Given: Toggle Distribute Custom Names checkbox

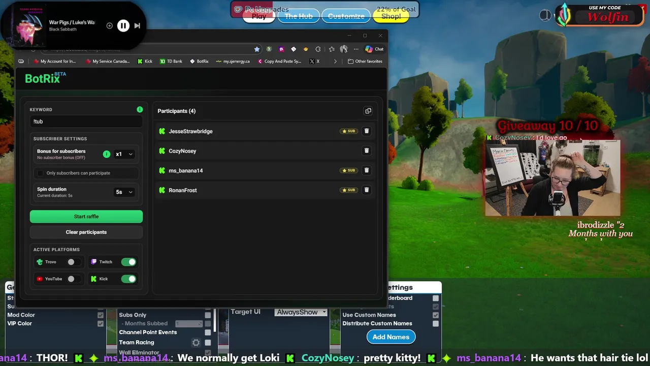Looking at the screenshot, I should [x=436, y=324].
